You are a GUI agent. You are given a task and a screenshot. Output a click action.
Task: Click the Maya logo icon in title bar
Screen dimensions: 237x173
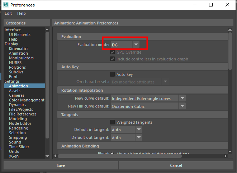[x=6, y=5]
